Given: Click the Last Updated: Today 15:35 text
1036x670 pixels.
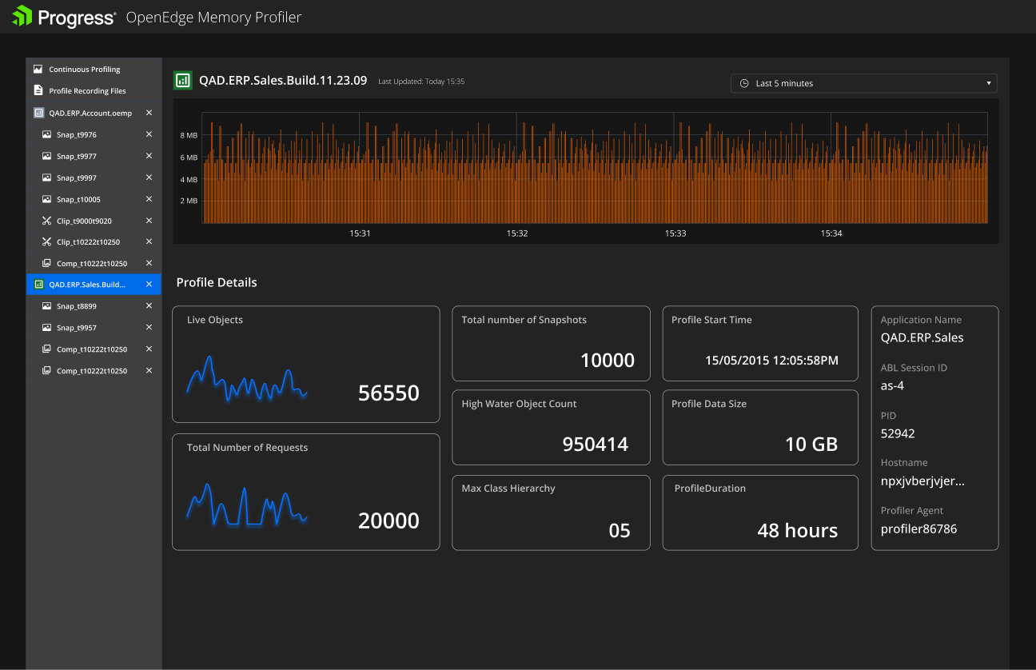Looking at the screenshot, I should (421, 82).
